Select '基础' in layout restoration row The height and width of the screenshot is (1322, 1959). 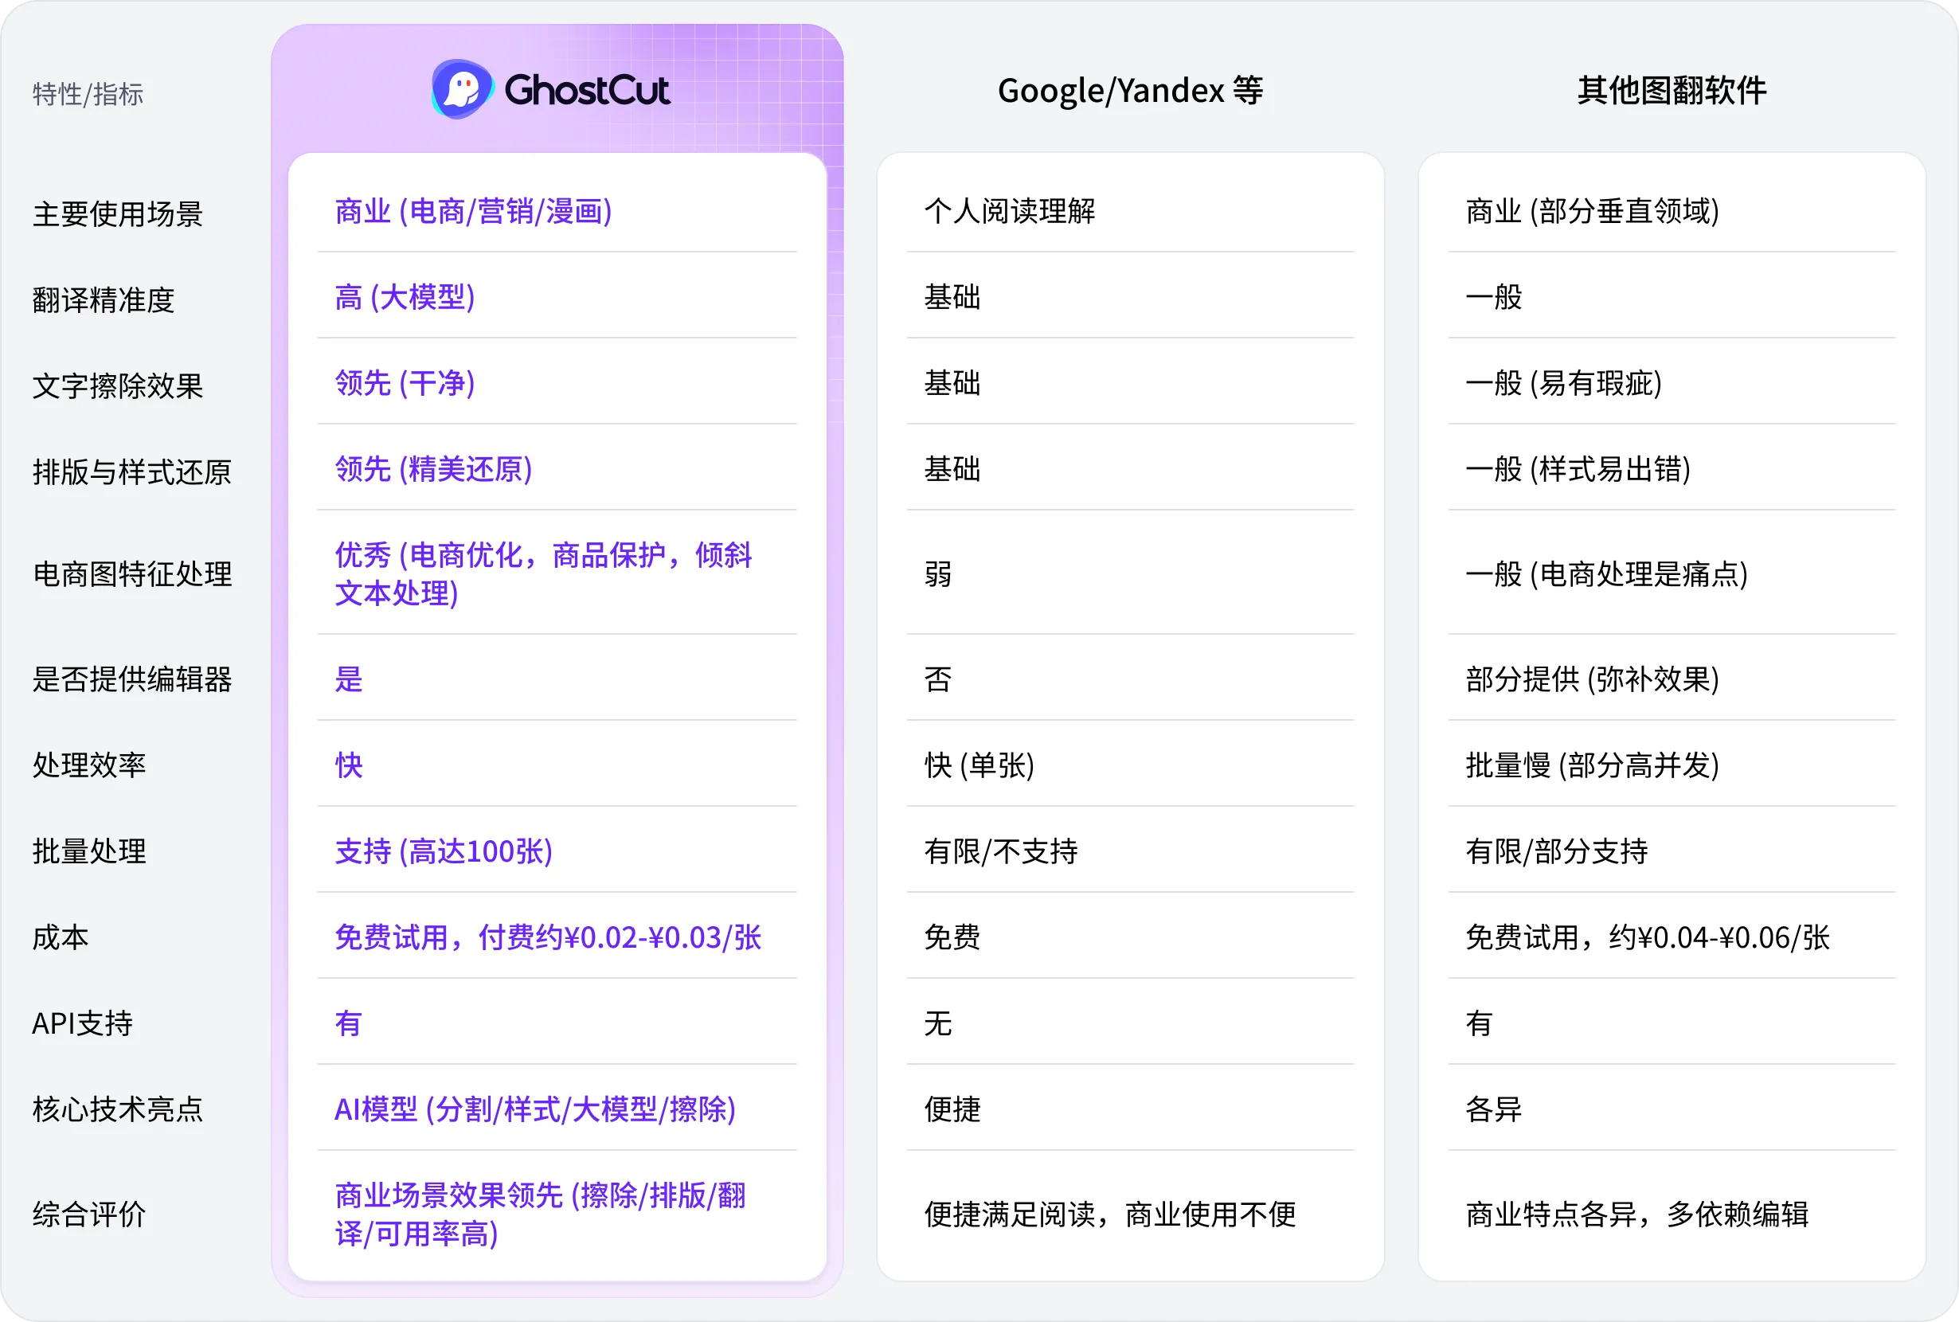952,470
